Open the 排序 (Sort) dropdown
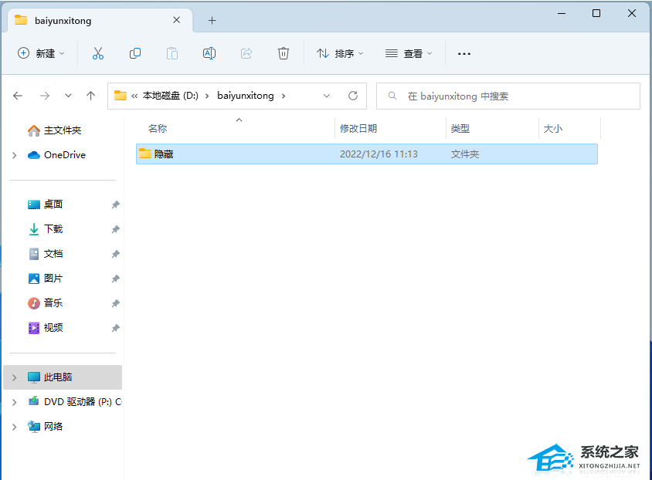 (340, 53)
